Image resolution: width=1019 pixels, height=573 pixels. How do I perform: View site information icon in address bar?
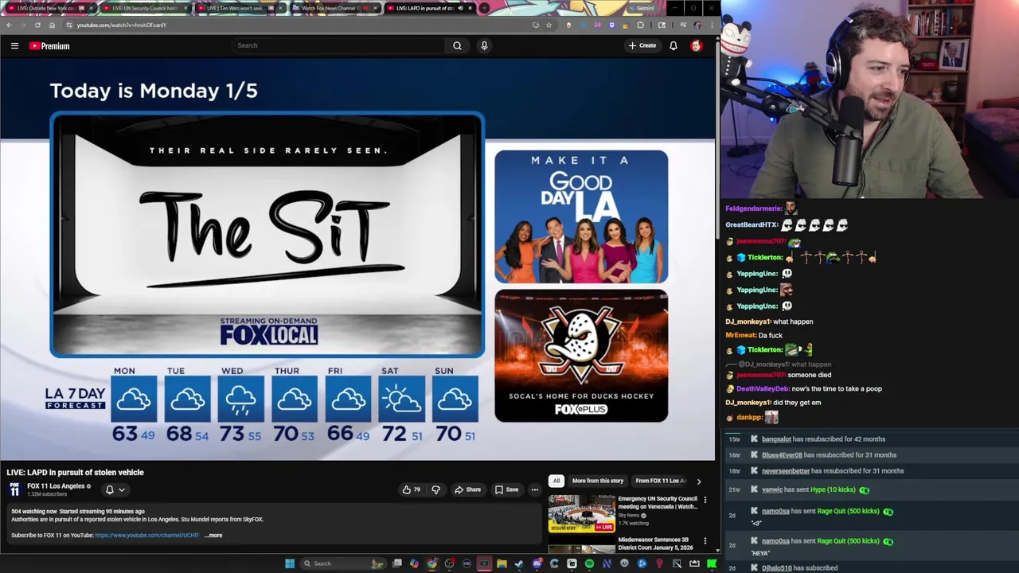[69, 25]
